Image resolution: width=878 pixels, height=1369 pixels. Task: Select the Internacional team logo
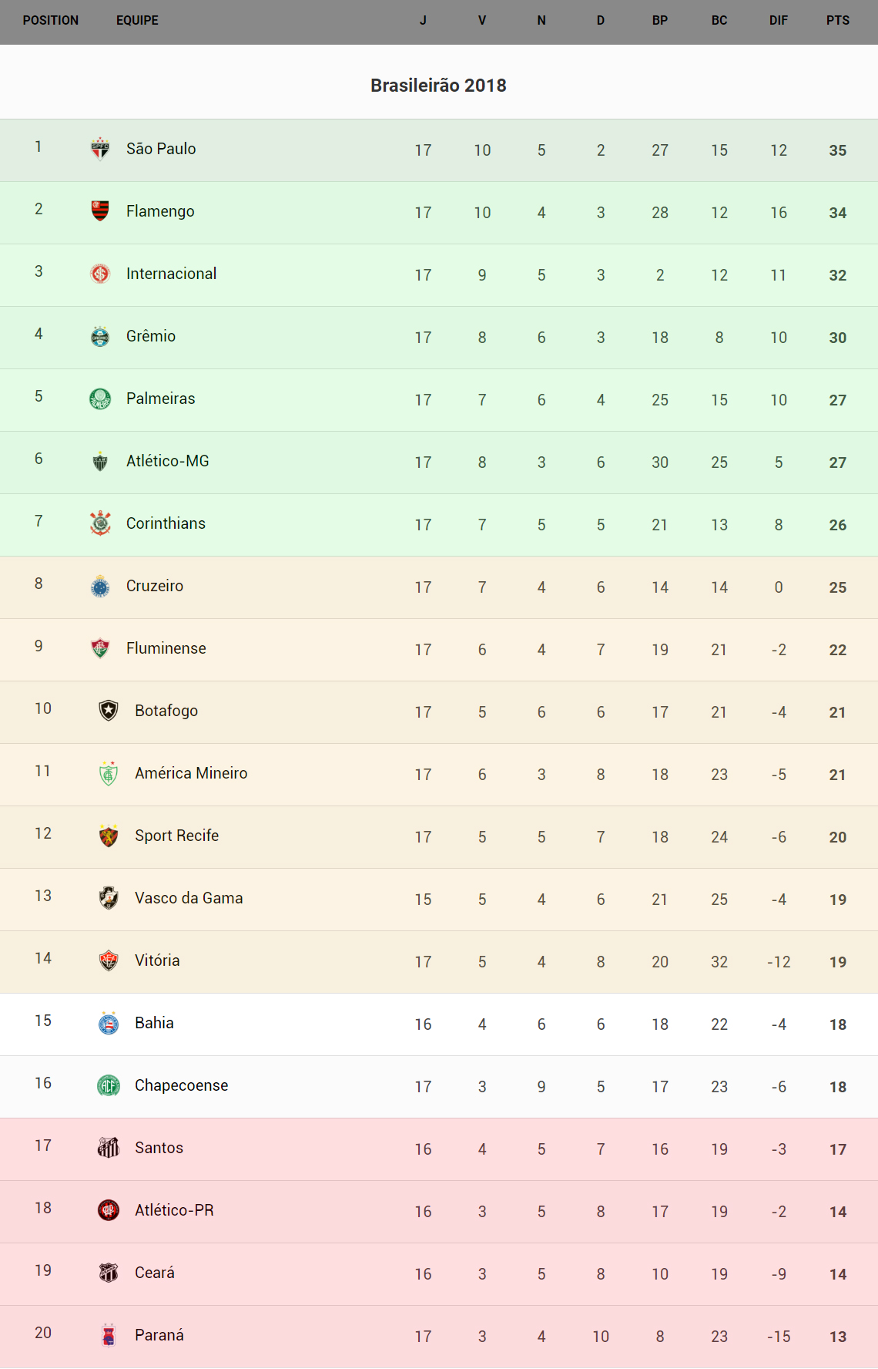100,274
